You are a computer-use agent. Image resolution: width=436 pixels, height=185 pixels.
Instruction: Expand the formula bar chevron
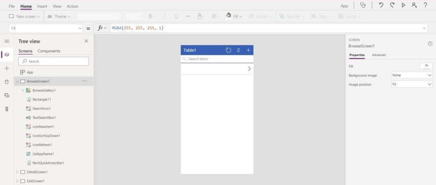(x=424, y=28)
